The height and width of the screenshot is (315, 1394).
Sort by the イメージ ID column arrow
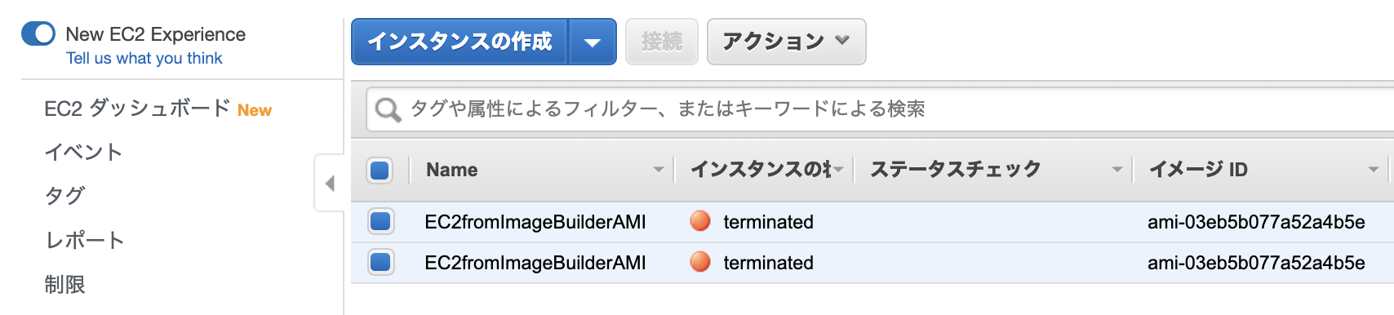pyautogui.click(x=1373, y=170)
